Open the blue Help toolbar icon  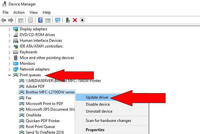pos(41,20)
